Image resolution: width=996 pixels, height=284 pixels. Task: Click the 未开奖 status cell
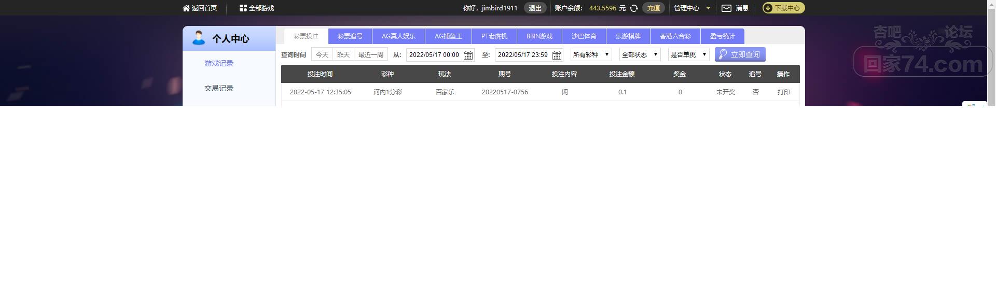pos(726,92)
